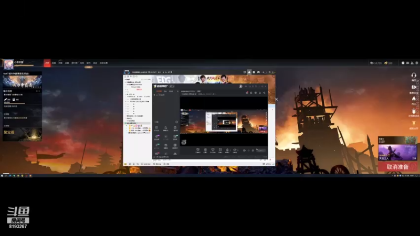Click the red 取消准备 button
The image size is (420, 236).
[x=397, y=167]
